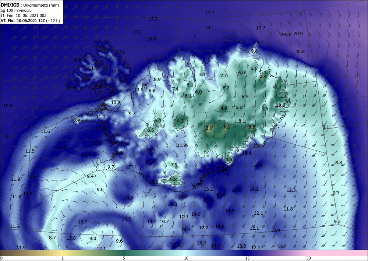The image size is (368, 261).
Task: Select the 13.9 value
Action: click(x=275, y=230)
